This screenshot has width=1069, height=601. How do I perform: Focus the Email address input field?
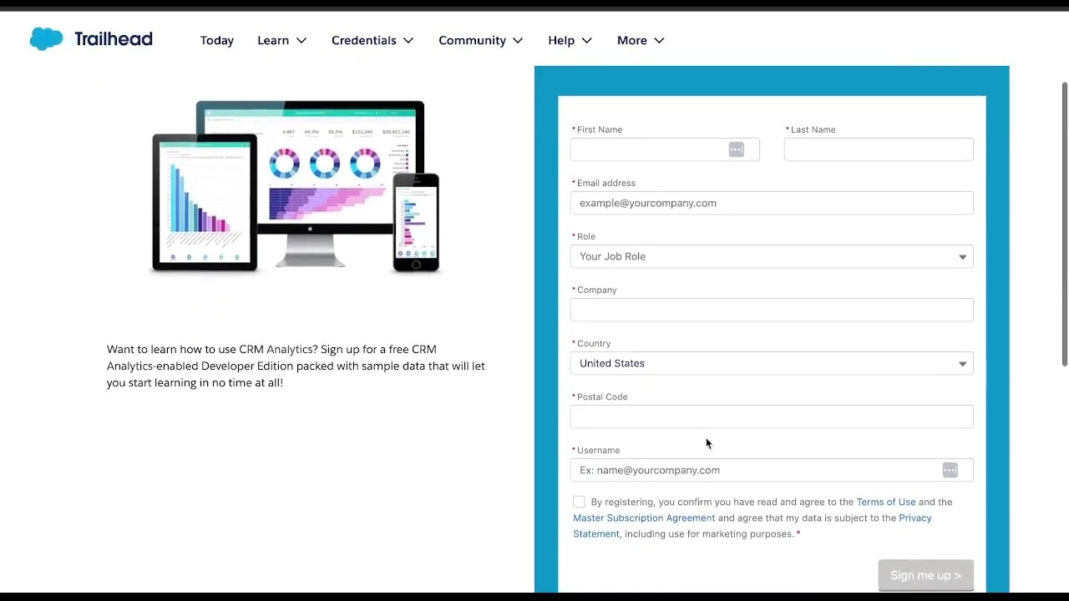[x=772, y=203]
